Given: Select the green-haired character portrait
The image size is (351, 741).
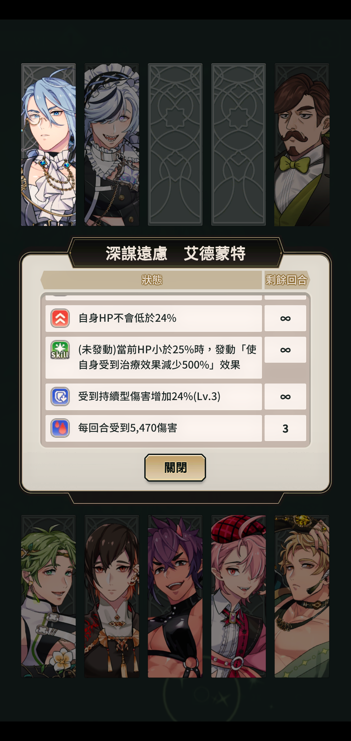Looking at the screenshot, I should tap(48, 596).
